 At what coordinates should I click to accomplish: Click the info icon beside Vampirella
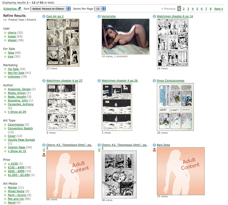[99, 16]
